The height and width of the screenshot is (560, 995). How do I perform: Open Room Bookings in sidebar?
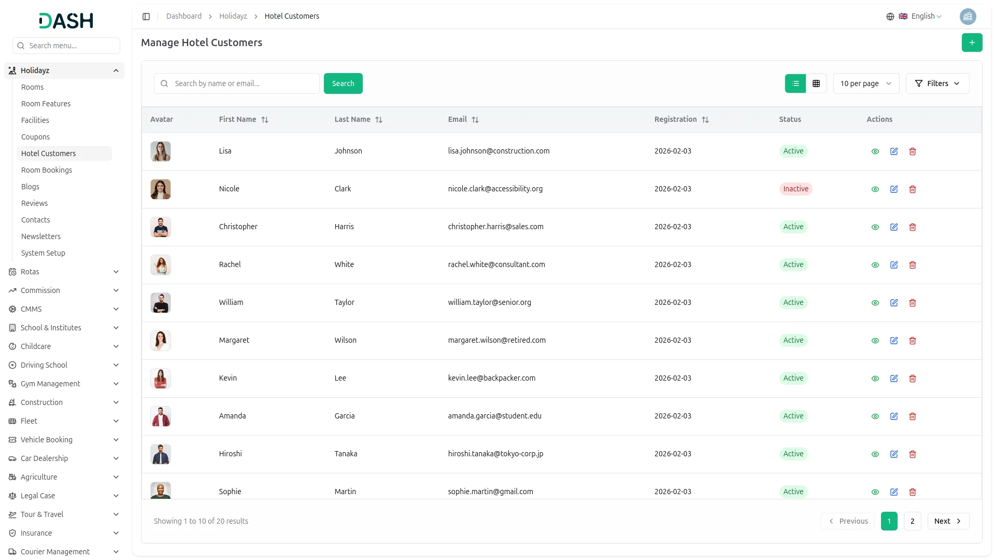(47, 170)
